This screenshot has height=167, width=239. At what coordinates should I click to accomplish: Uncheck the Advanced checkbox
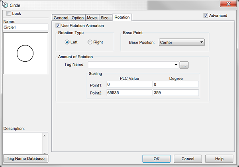pyautogui.click(x=206, y=16)
